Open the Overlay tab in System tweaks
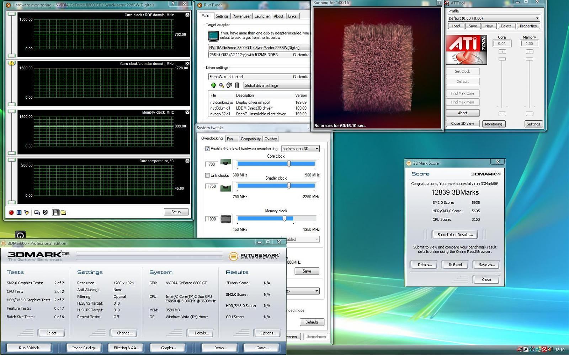569x355 pixels. point(271,139)
